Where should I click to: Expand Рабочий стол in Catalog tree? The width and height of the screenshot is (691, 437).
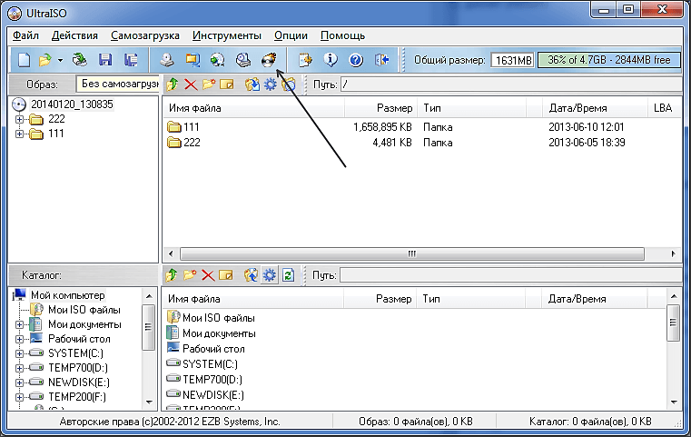tap(19, 339)
